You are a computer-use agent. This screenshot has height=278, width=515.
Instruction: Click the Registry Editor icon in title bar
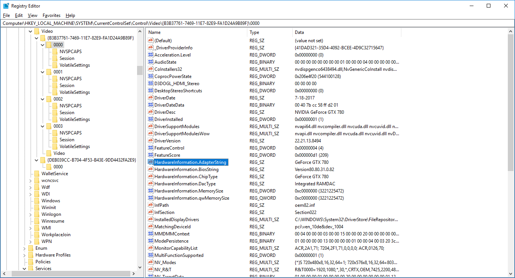tap(6, 6)
